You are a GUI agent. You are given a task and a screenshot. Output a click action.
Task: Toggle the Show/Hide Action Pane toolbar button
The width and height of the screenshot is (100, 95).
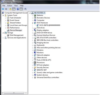coord(21,9)
